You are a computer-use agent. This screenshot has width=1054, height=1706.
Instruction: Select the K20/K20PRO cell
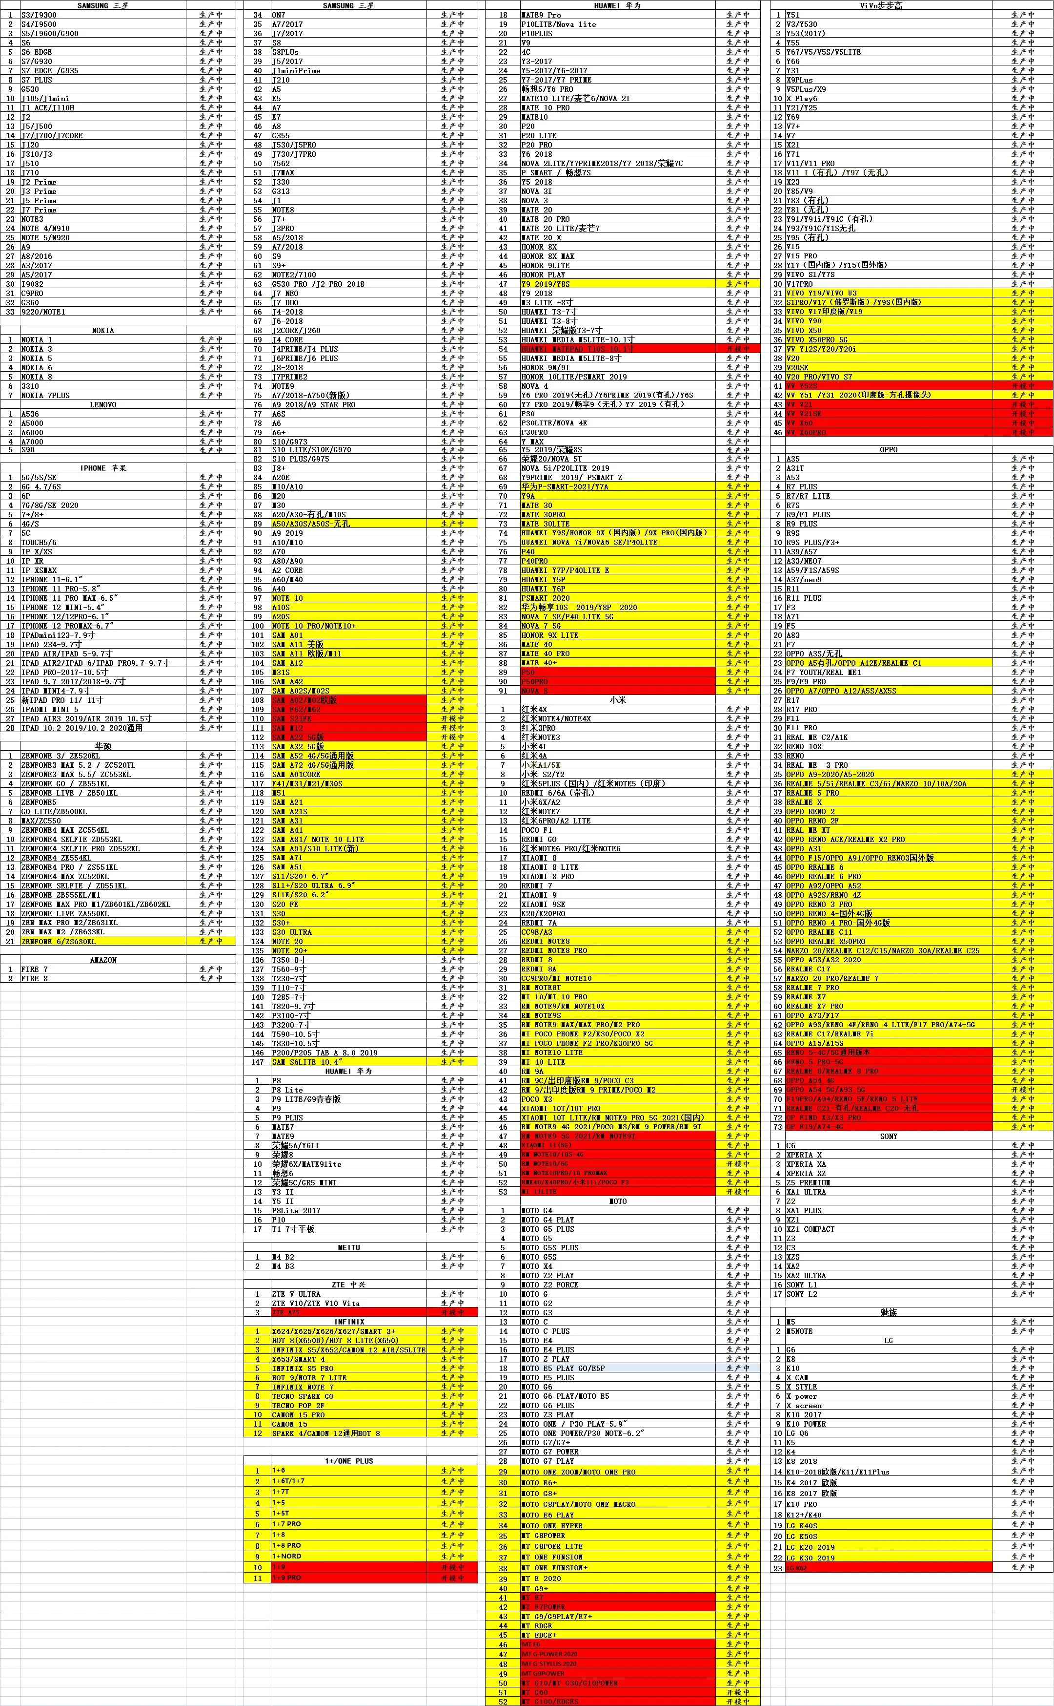(618, 913)
